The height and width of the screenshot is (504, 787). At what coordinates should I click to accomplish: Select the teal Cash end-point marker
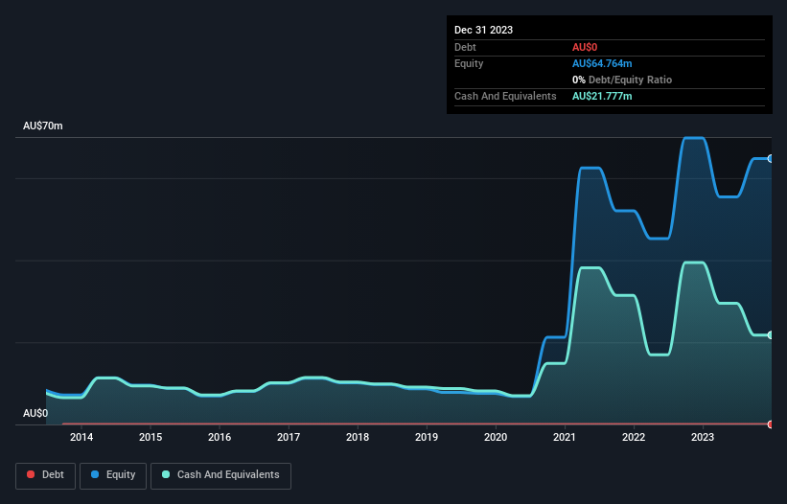click(771, 335)
